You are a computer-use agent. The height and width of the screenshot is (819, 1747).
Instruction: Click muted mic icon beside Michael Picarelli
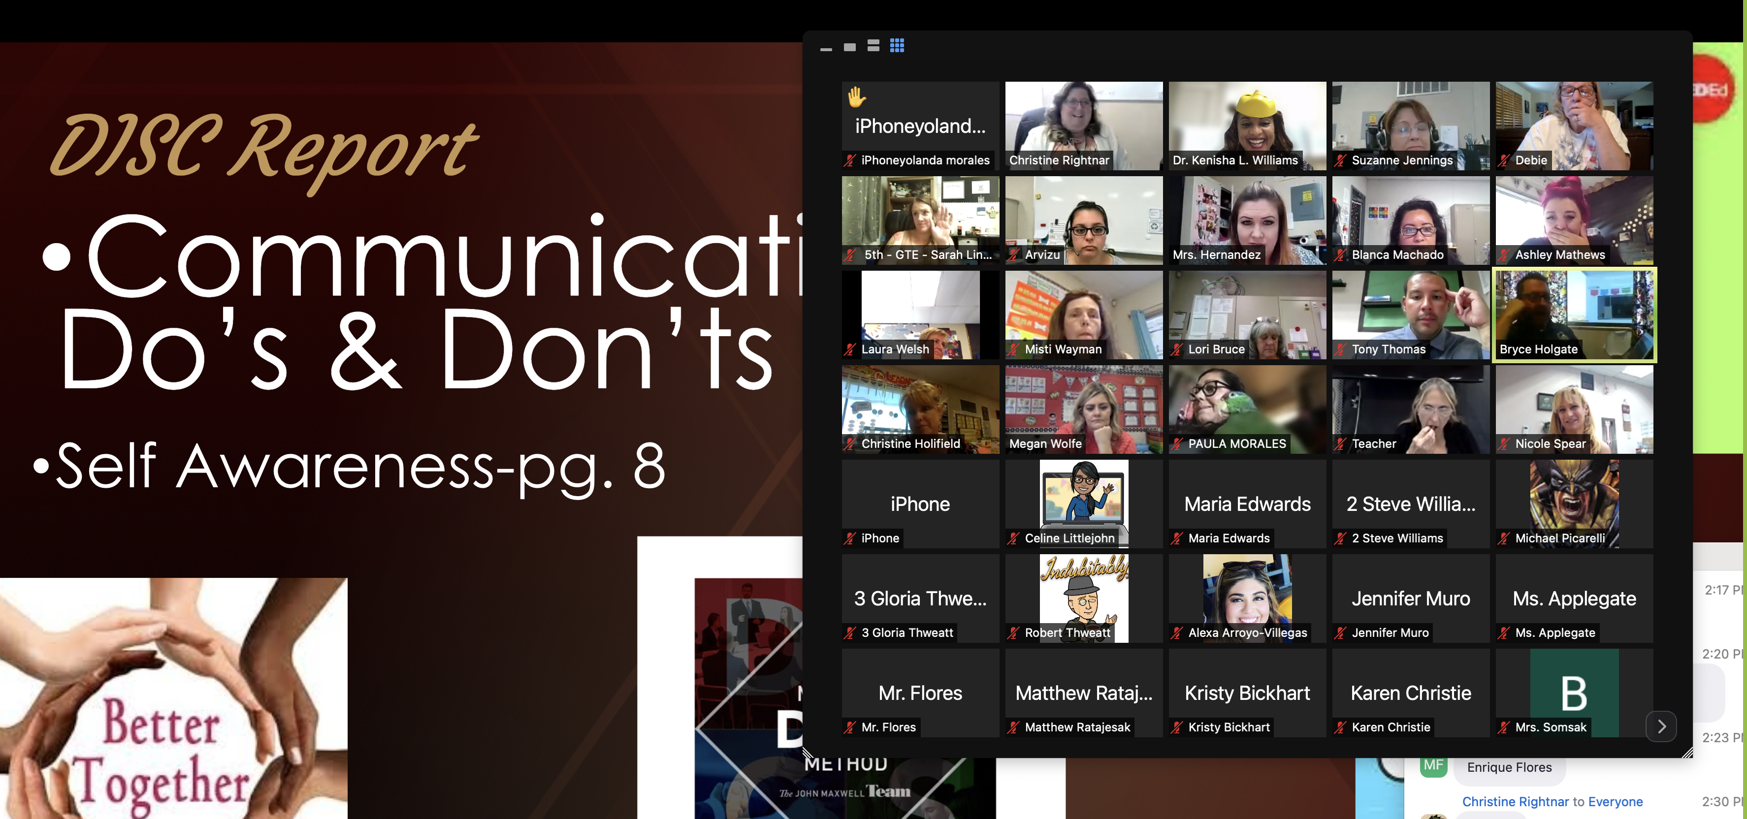click(x=1504, y=538)
